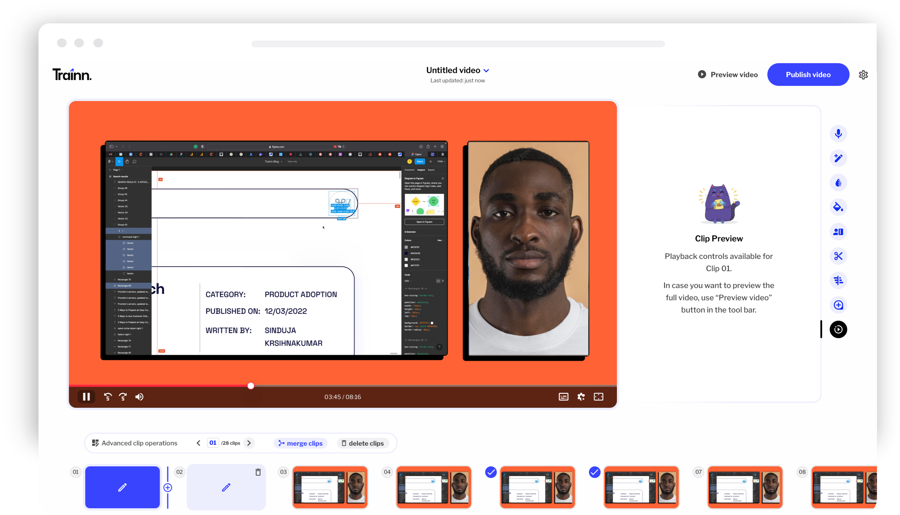This screenshot has width=900, height=515.
Task: Publish the video
Action: point(808,74)
